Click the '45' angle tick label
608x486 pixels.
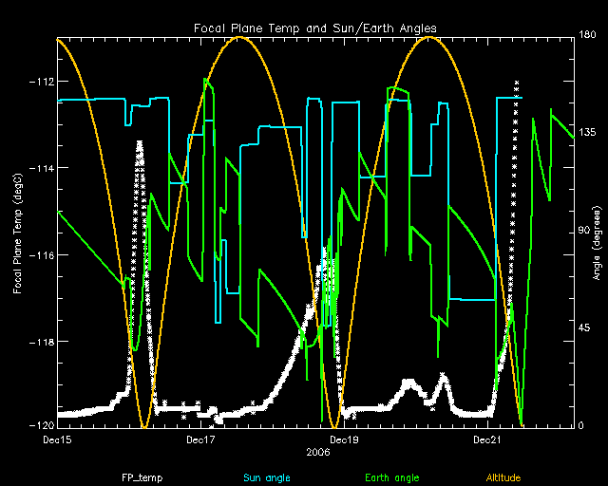click(585, 328)
